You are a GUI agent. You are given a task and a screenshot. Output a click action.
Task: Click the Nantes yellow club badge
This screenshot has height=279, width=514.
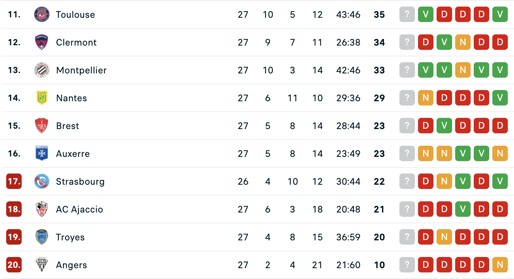41,98
